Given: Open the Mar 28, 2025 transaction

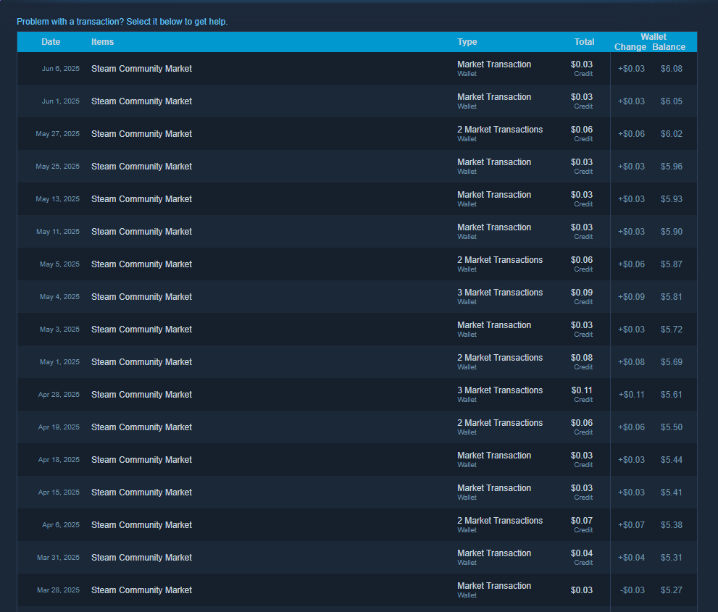Looking at the screenshot, I should point(357,590).
